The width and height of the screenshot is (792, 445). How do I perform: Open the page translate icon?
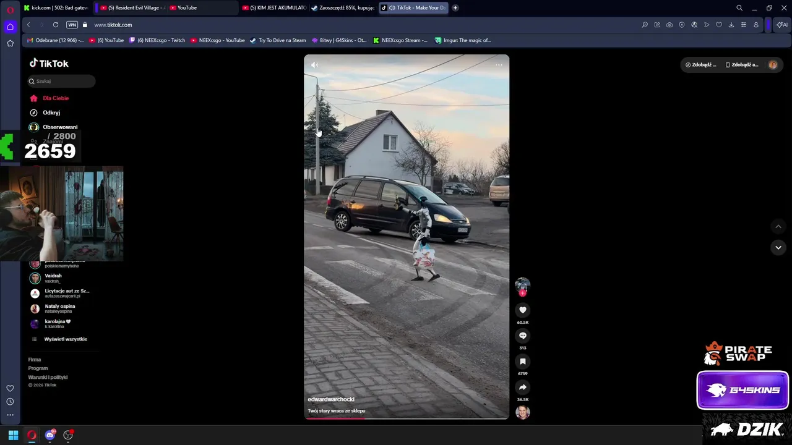pyautogui.click(x=694, y=25)
